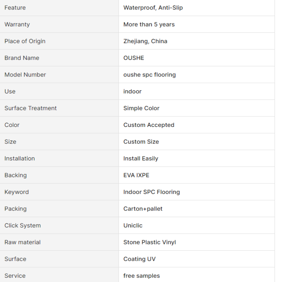Select the Waterproof, Anti-Slip value
The width and height of the screenshot is (282, 282).
click(153, 8)
